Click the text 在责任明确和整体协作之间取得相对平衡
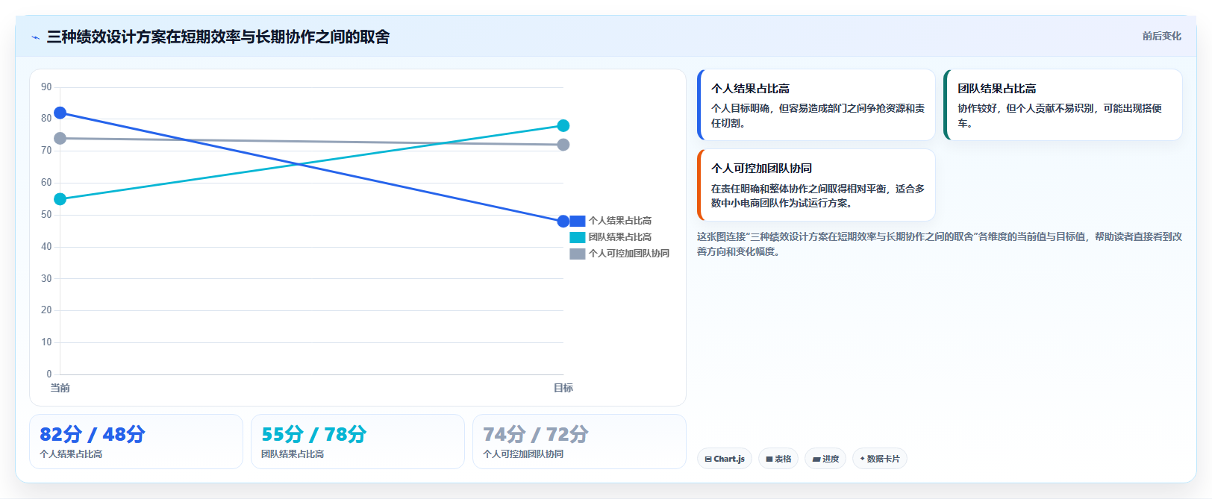The width and height of the screenshot is (1212, 499). pos(798,189)
